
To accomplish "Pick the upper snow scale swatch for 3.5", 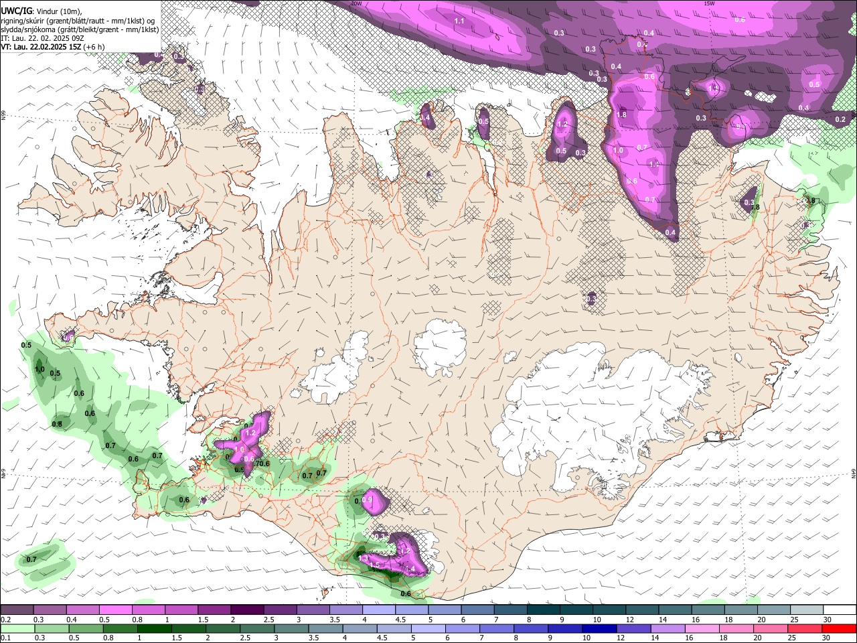I will [x=345, y=610].
